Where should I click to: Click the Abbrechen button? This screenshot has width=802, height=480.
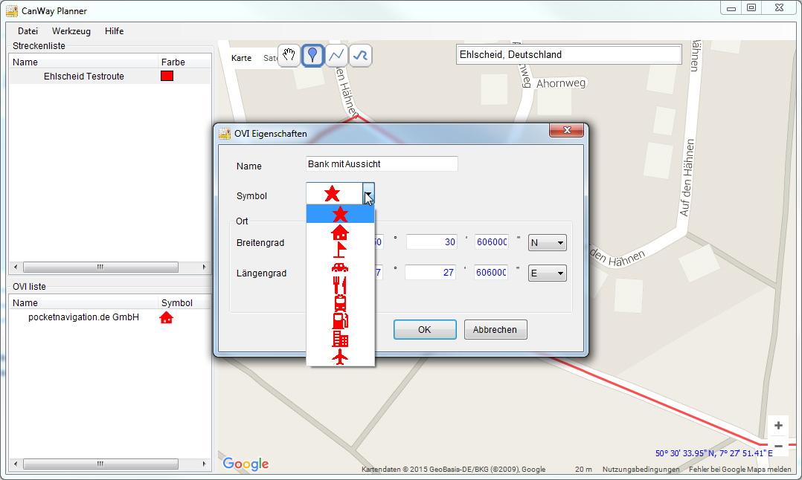tap(495, 330)
